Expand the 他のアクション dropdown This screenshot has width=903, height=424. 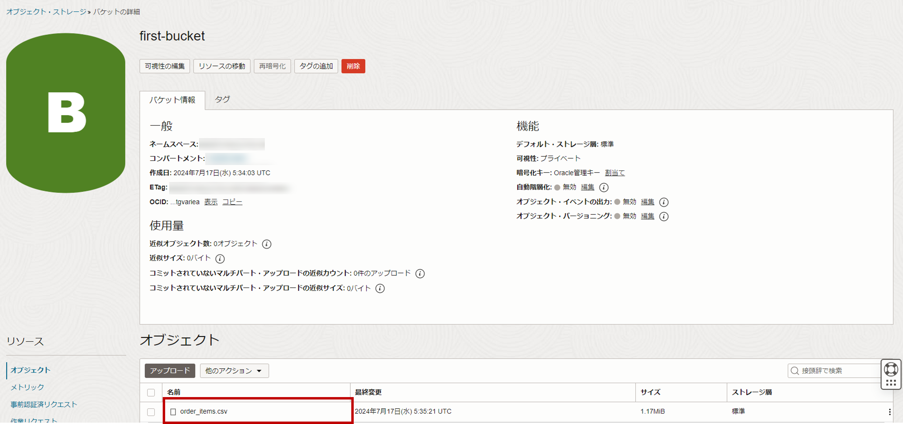tap(234, 371)
